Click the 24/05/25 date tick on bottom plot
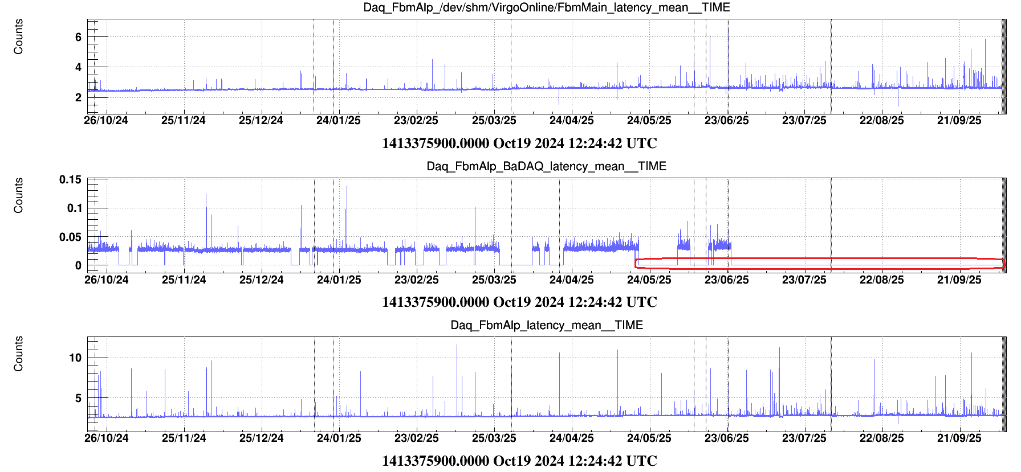This screenshot has width=1021, height=472. (x=649, y=438)
